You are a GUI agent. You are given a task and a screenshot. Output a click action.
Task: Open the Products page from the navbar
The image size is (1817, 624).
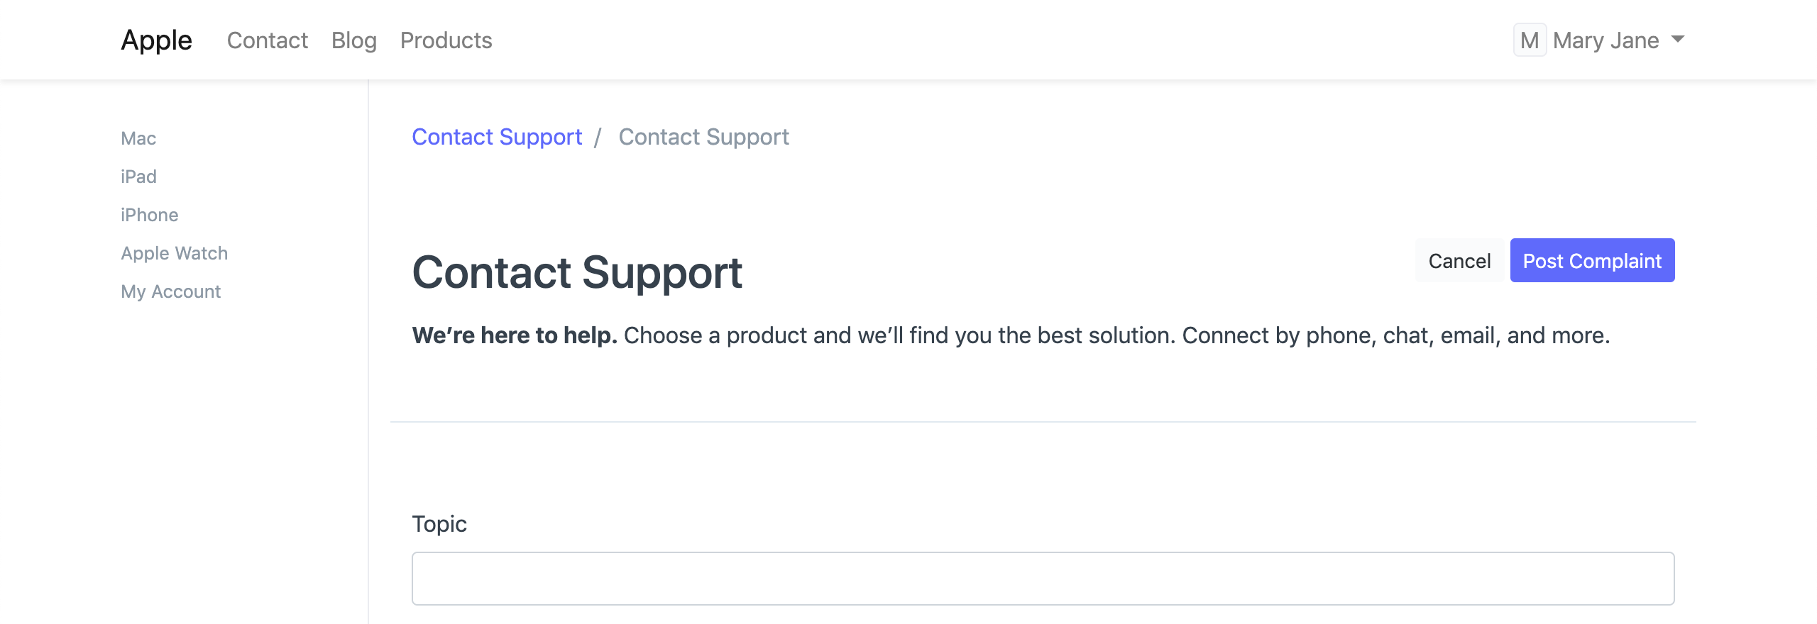point(446,40)
